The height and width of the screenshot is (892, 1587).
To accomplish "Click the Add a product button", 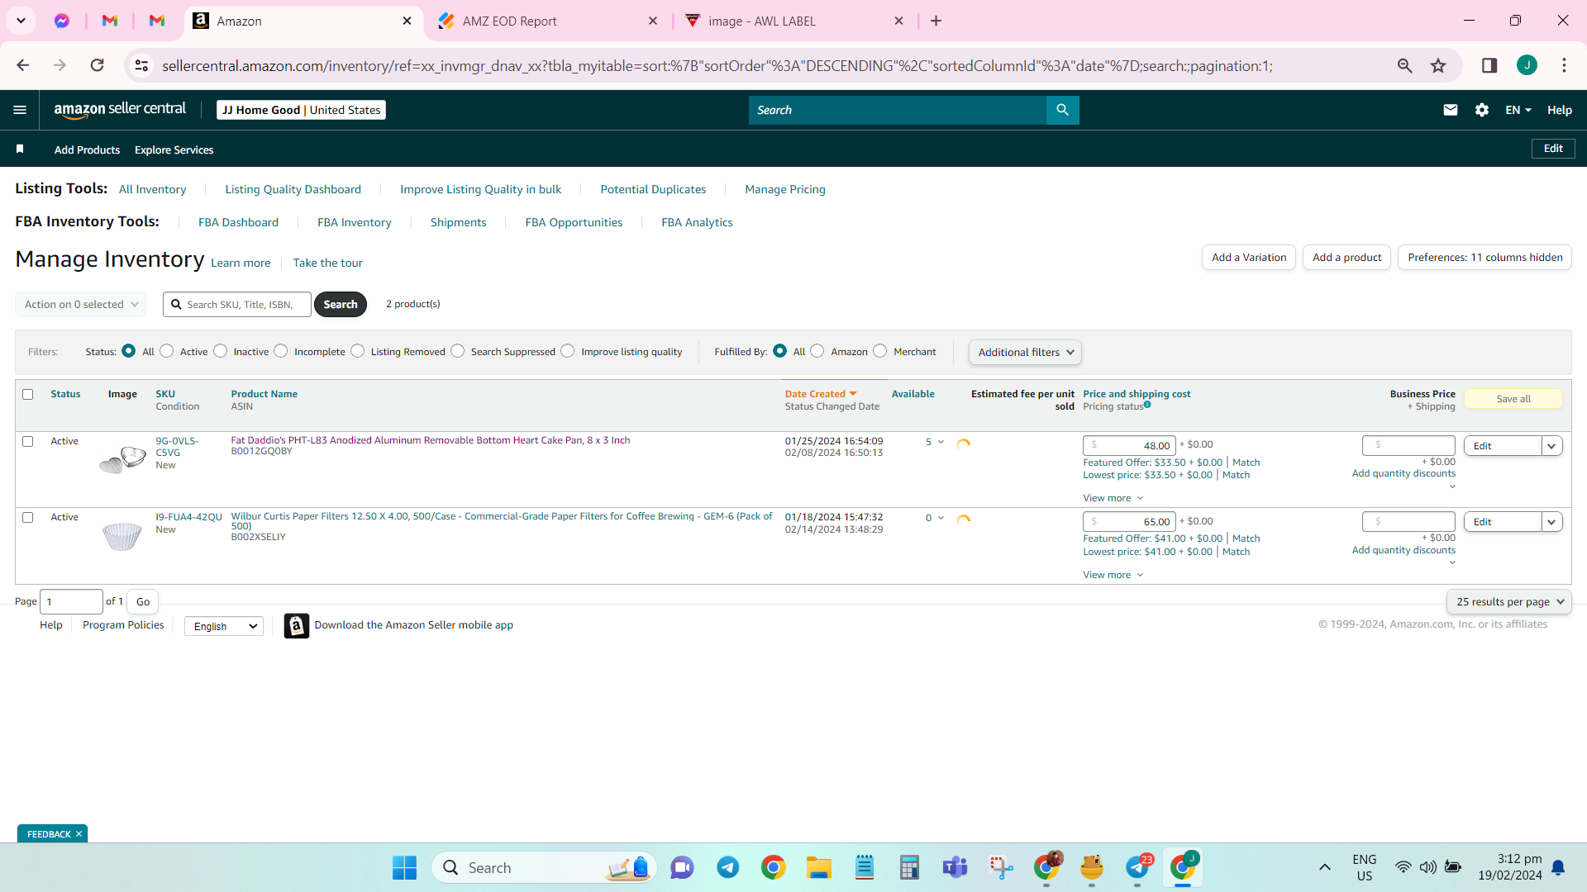I will click(x=1346, y=258).
